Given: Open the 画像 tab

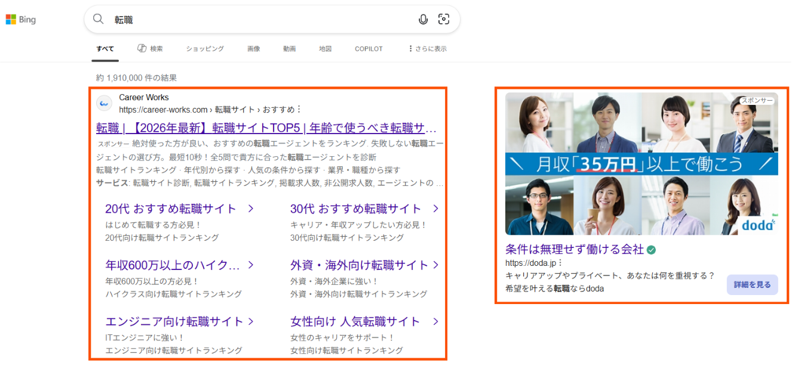Looking at the screenshot, I should tap(254, 49).
